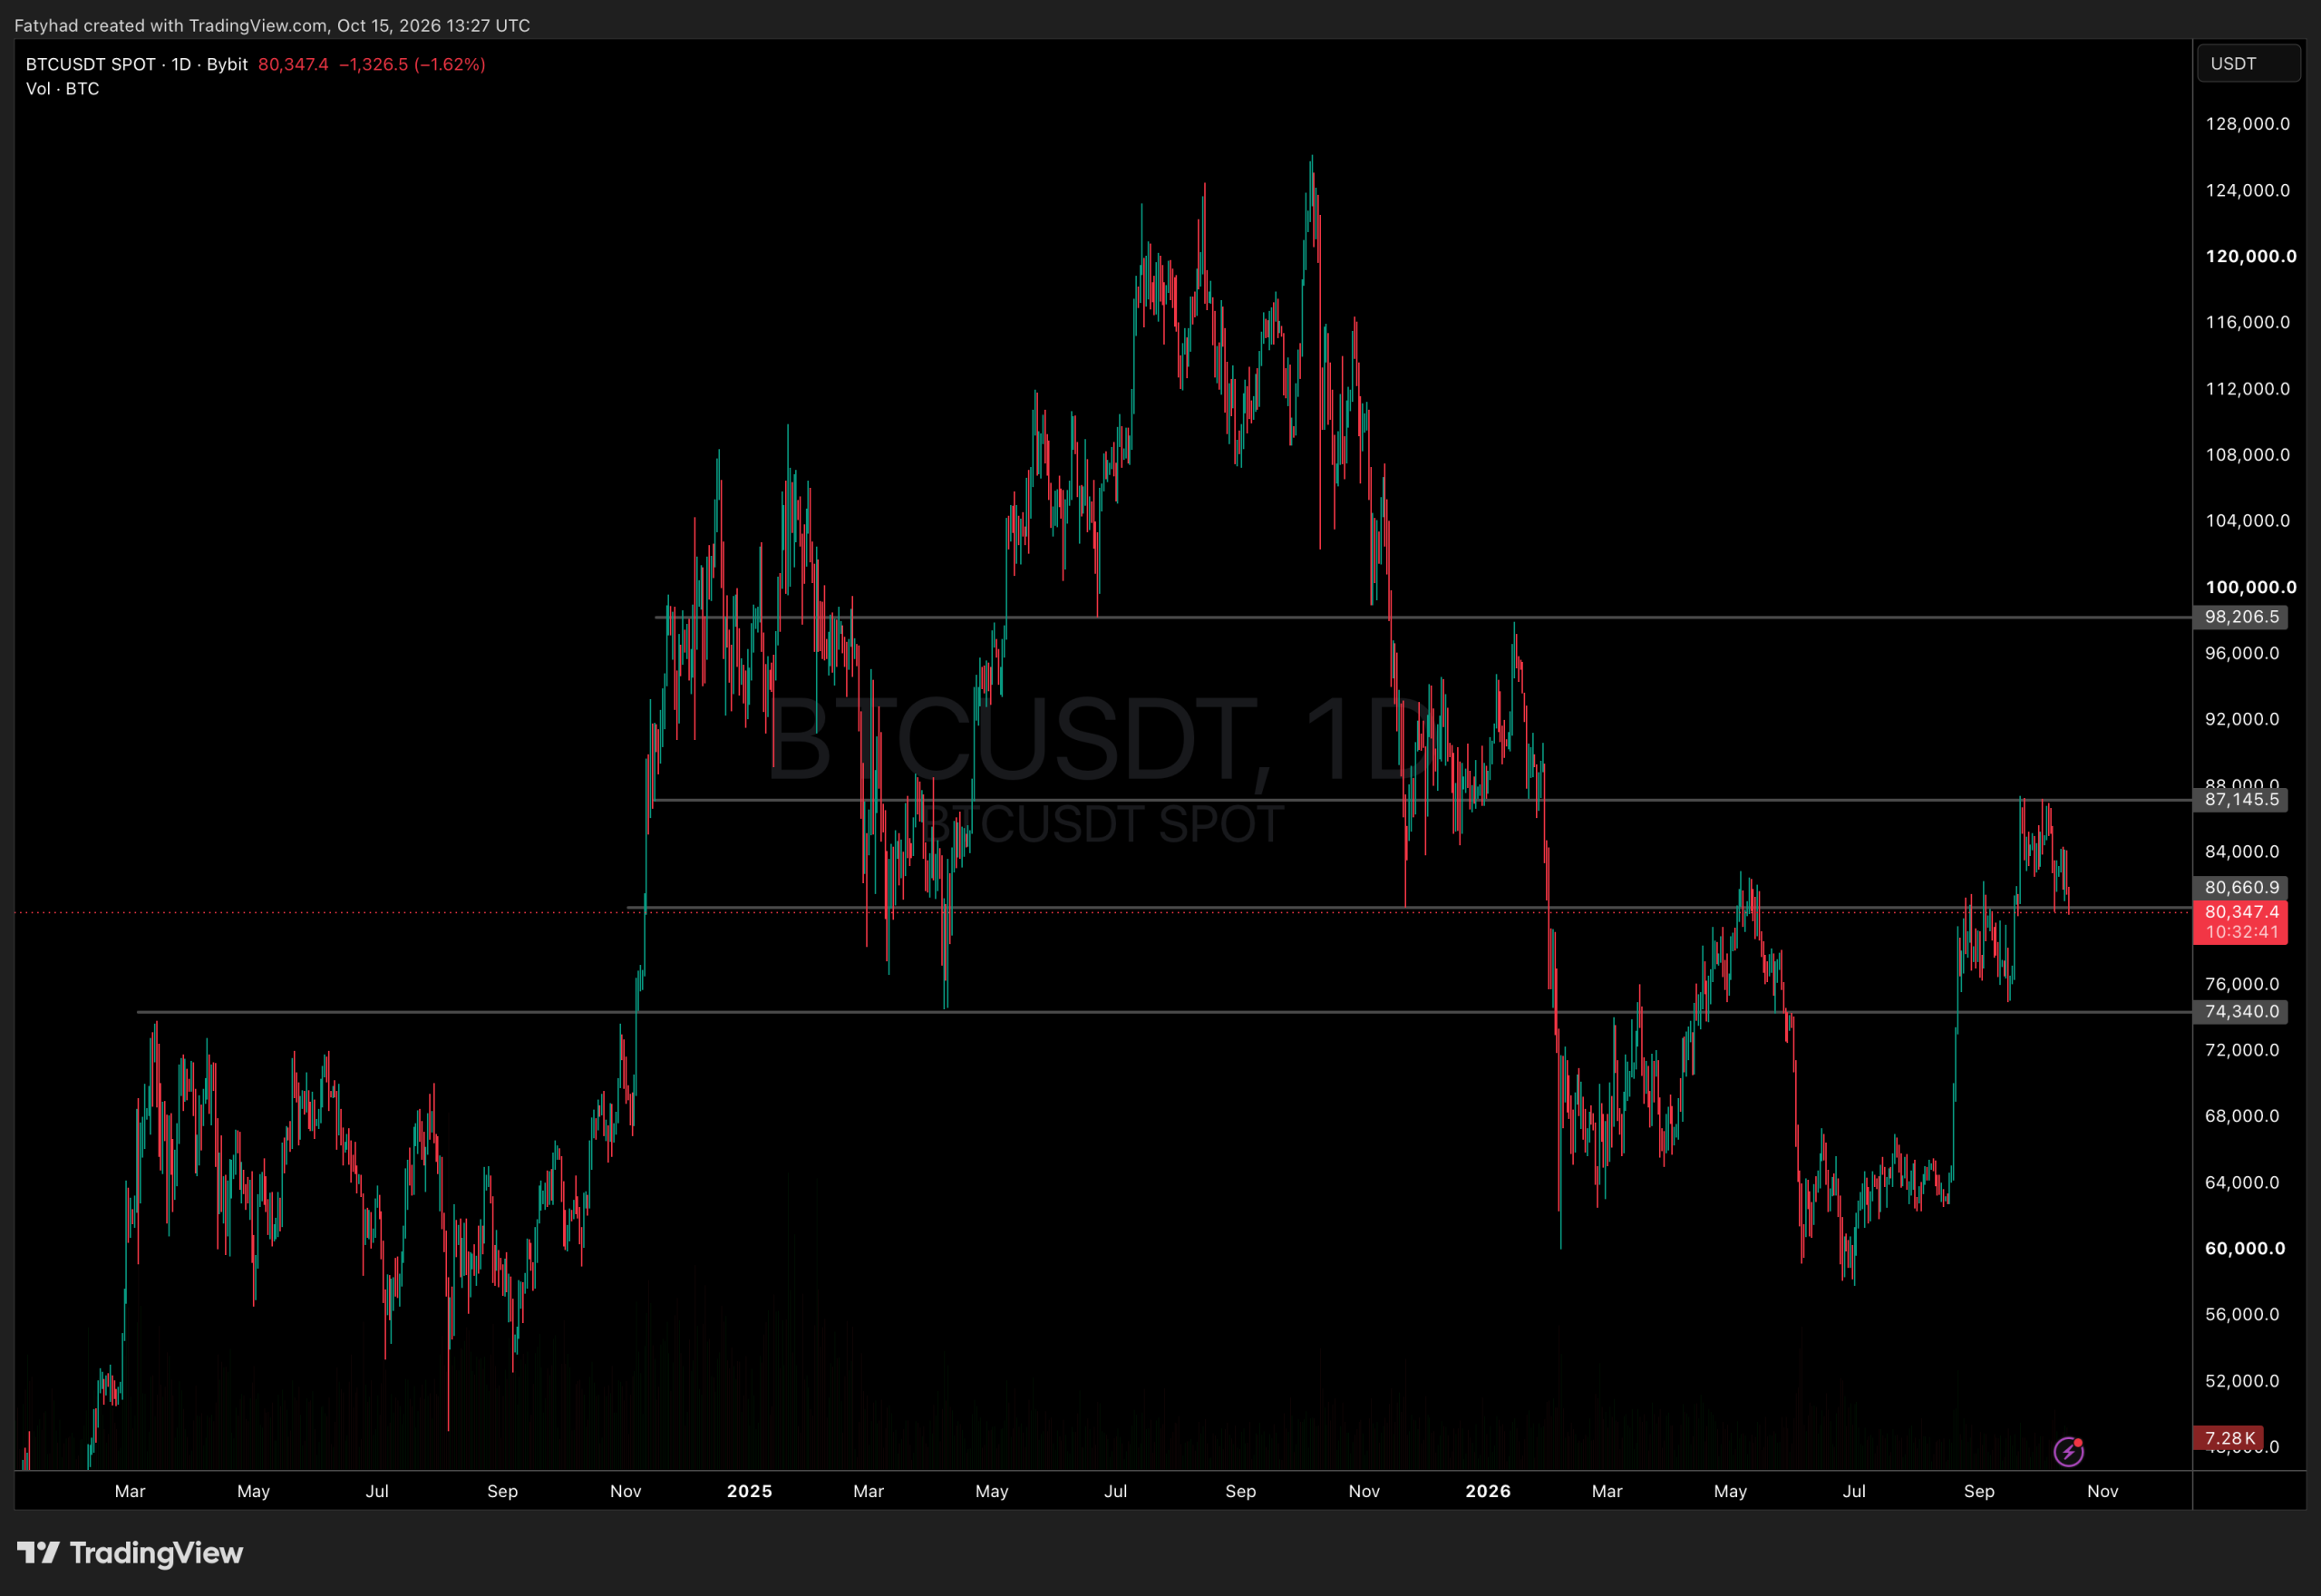Screen dimensions: 2321x1596
Task: Click the purple lightning bolt icon
Action: click(2068, 1451)
